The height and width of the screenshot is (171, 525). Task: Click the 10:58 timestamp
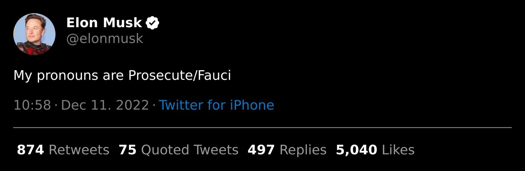coord(32,105)
